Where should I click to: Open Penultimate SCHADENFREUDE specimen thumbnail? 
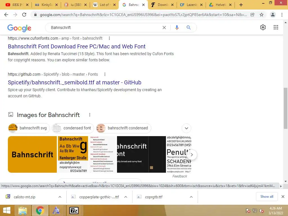(179, 154)
